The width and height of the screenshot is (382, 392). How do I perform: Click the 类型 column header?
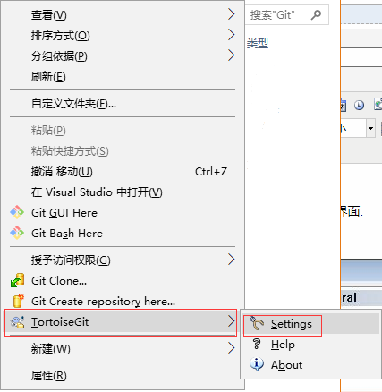click(258, 44)
